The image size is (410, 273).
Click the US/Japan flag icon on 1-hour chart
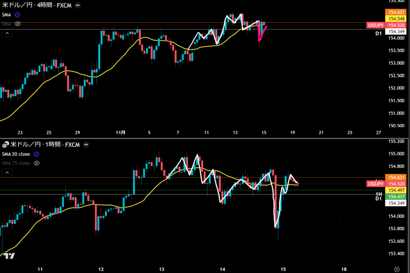(6, 144)
